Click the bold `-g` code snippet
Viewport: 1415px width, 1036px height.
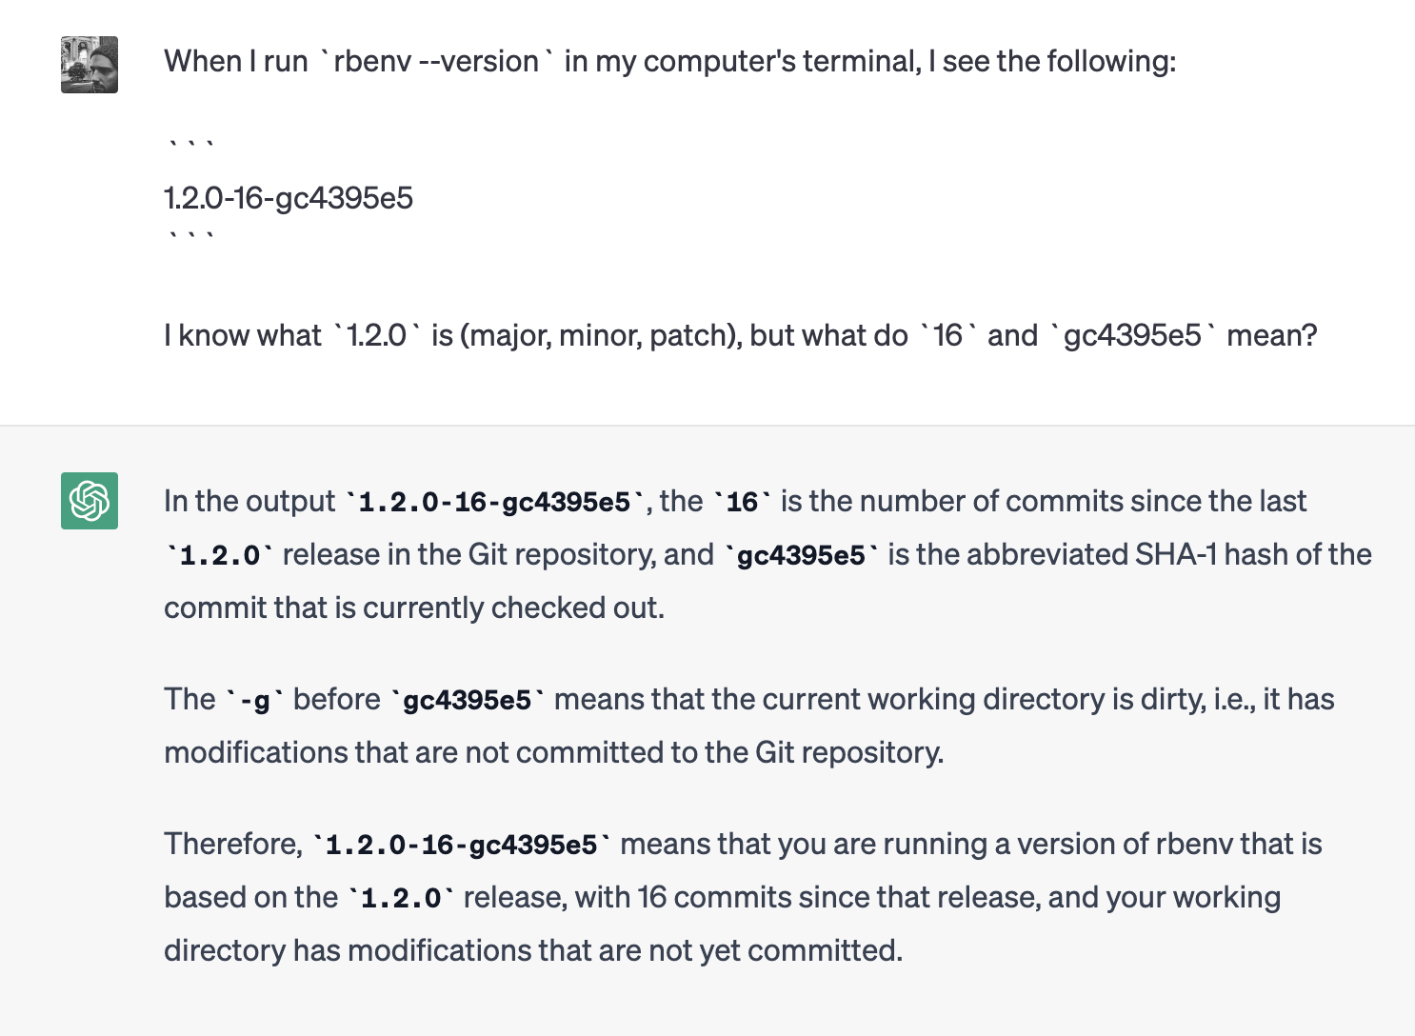point(255,700)
